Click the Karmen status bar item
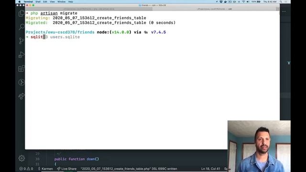 (45, 169)
